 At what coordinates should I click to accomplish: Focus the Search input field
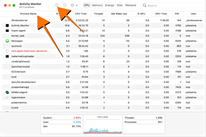(x=172, y=5)
